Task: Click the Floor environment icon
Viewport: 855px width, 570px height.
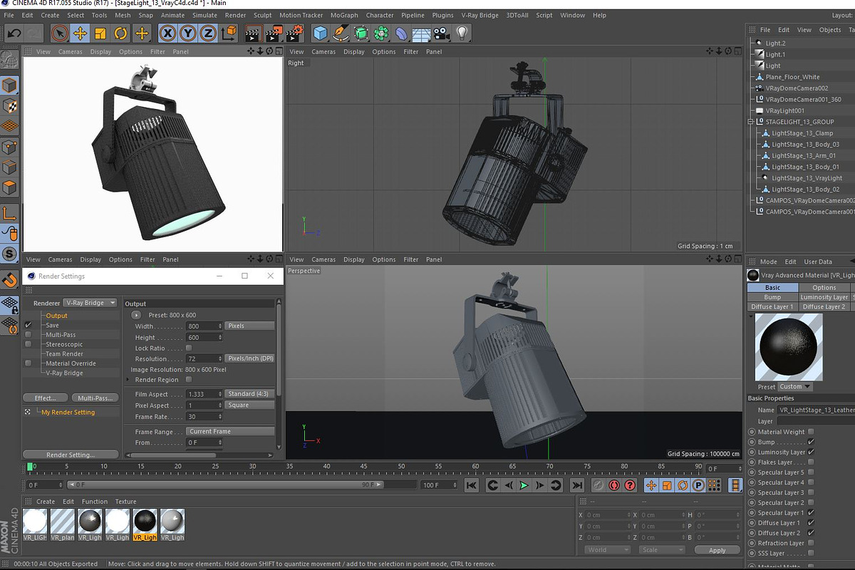Action: (x=422, y=33)
